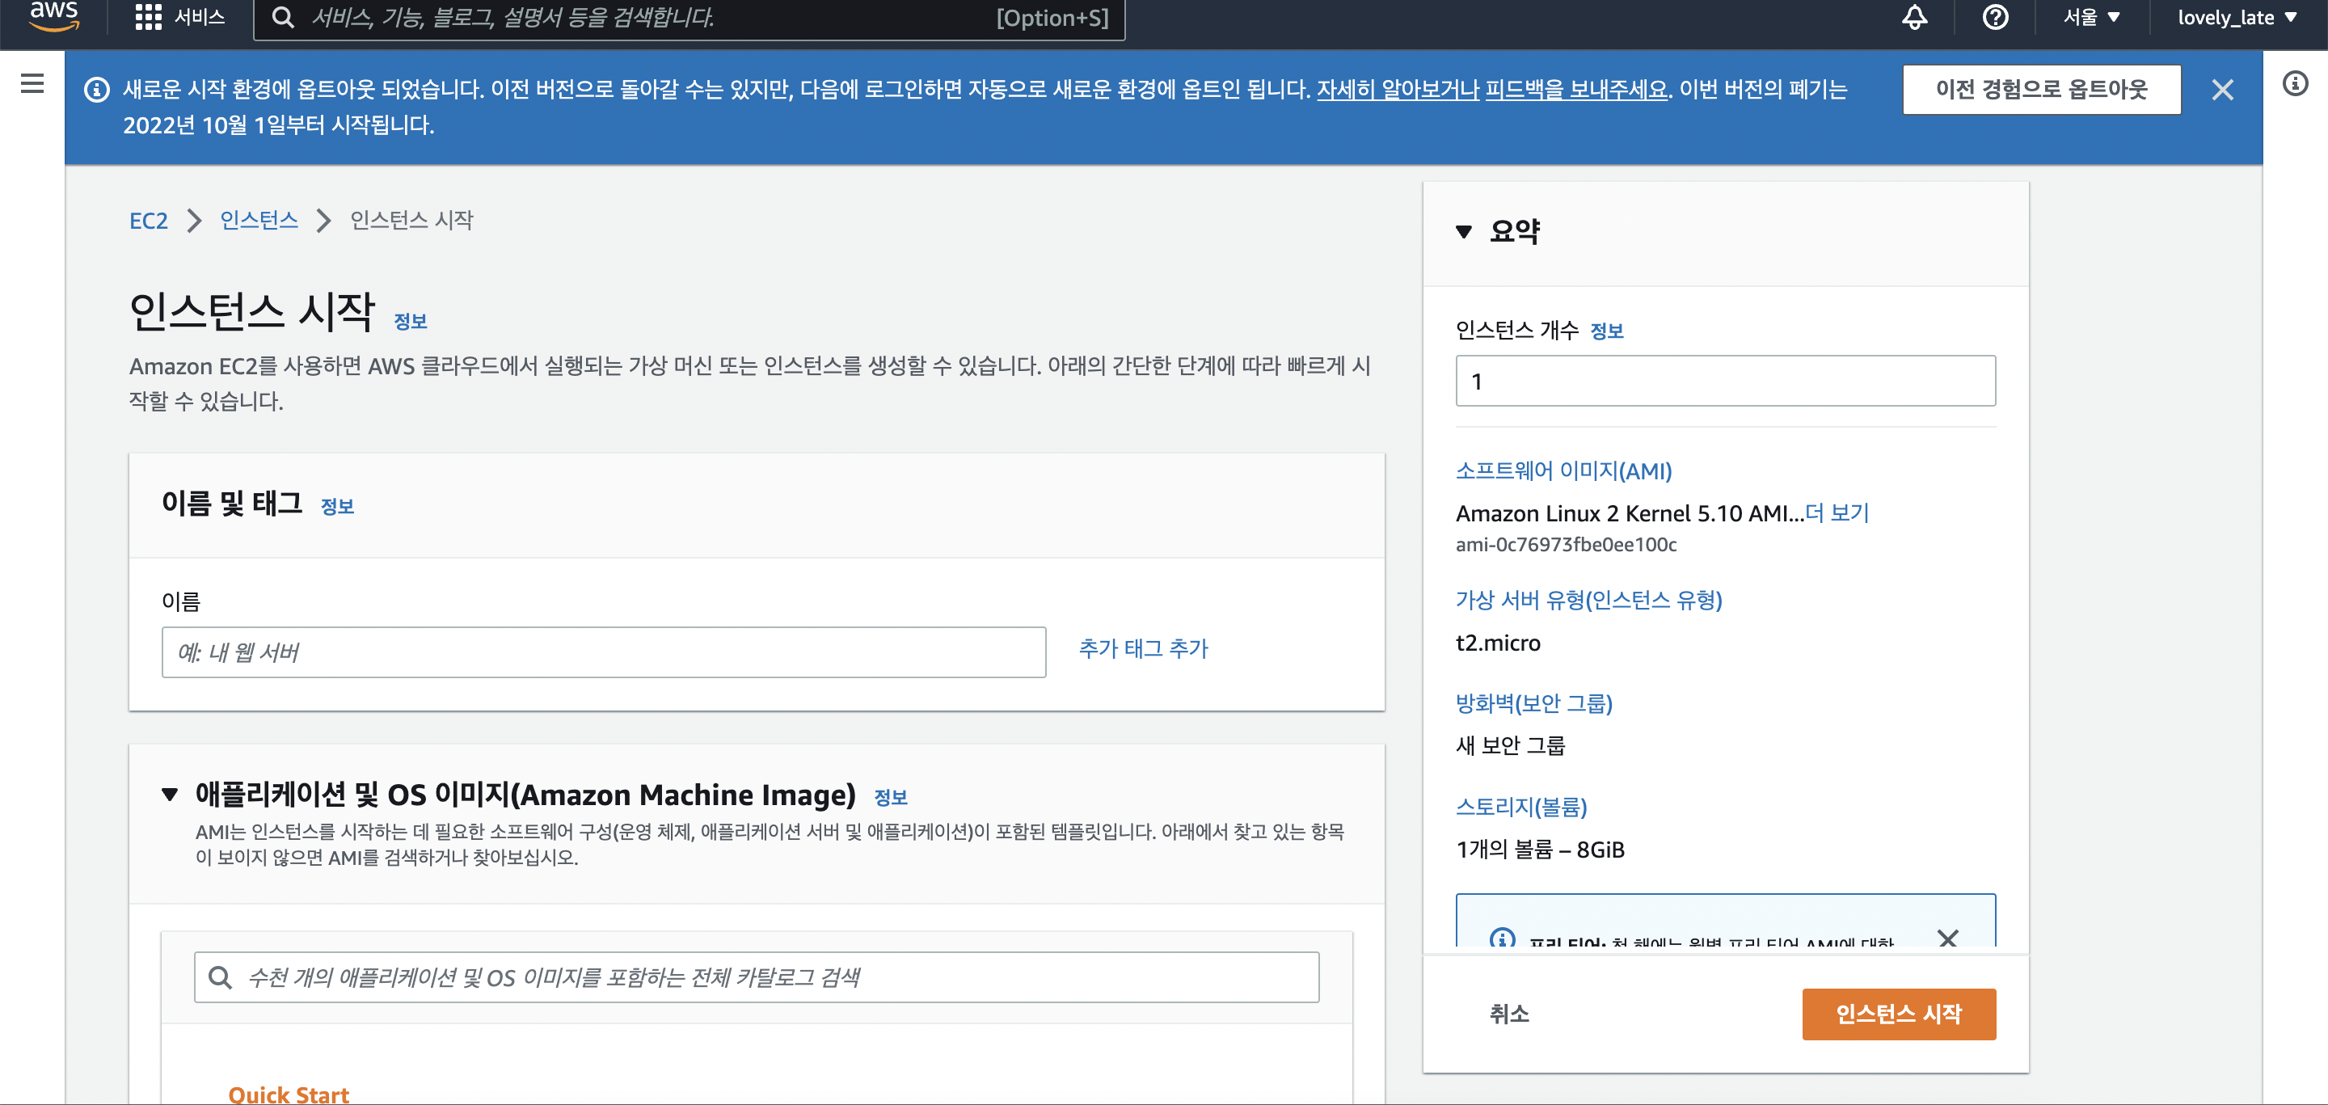Focus the 이름 input field

604,652
